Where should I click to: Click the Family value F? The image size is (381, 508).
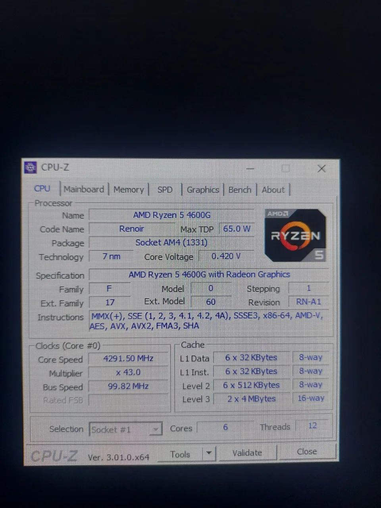[x=109, y=289]
